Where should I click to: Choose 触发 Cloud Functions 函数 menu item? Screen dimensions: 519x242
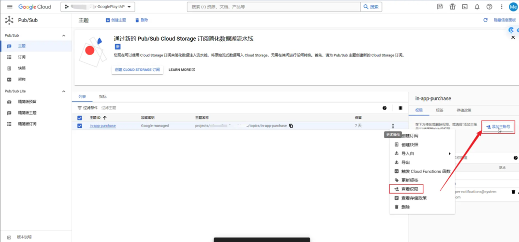click(x=423, y=172)
